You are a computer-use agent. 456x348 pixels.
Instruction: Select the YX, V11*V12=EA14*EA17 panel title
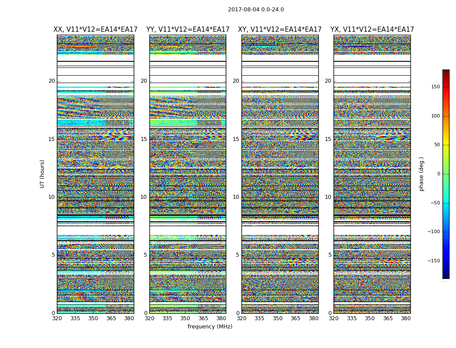[372, 30]
